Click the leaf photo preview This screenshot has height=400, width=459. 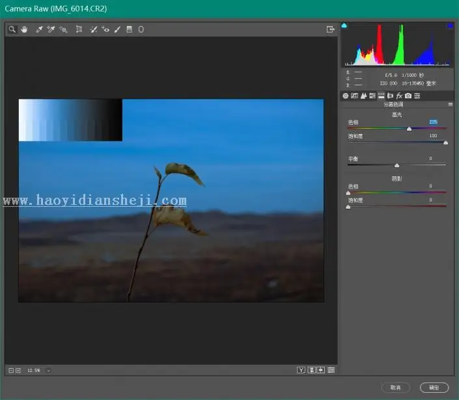coord(171,200)
